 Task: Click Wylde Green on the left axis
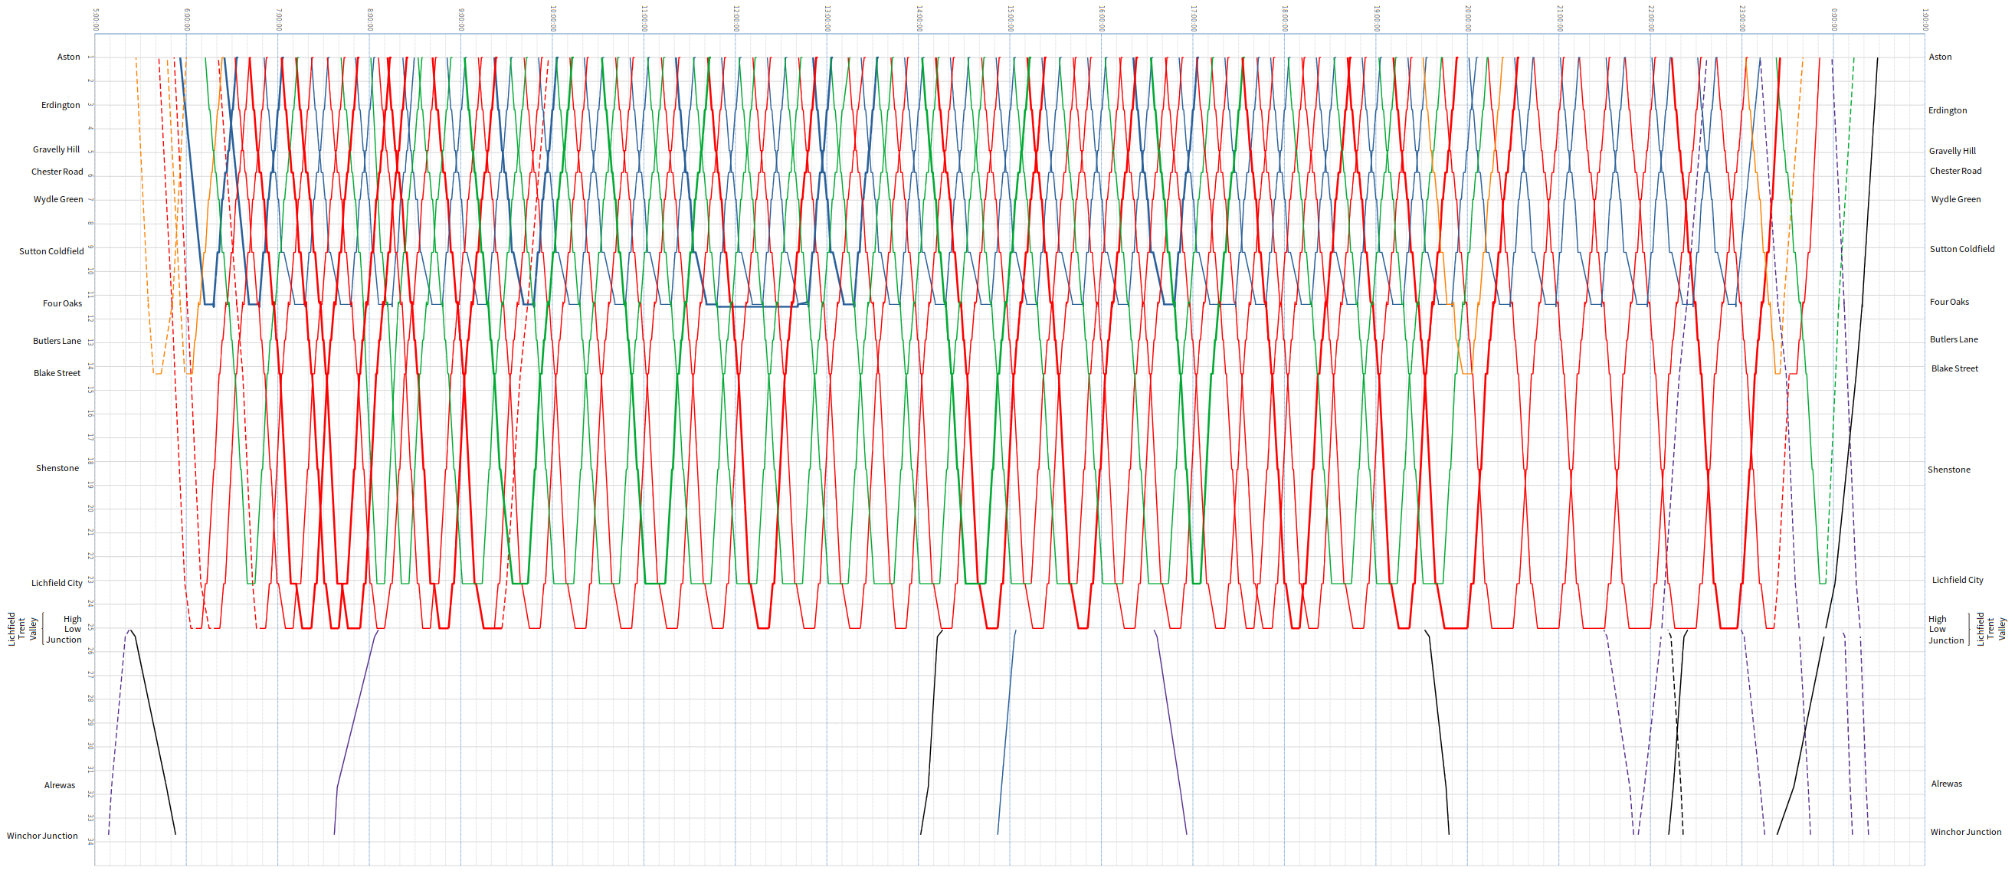click(x=58, y=199)
